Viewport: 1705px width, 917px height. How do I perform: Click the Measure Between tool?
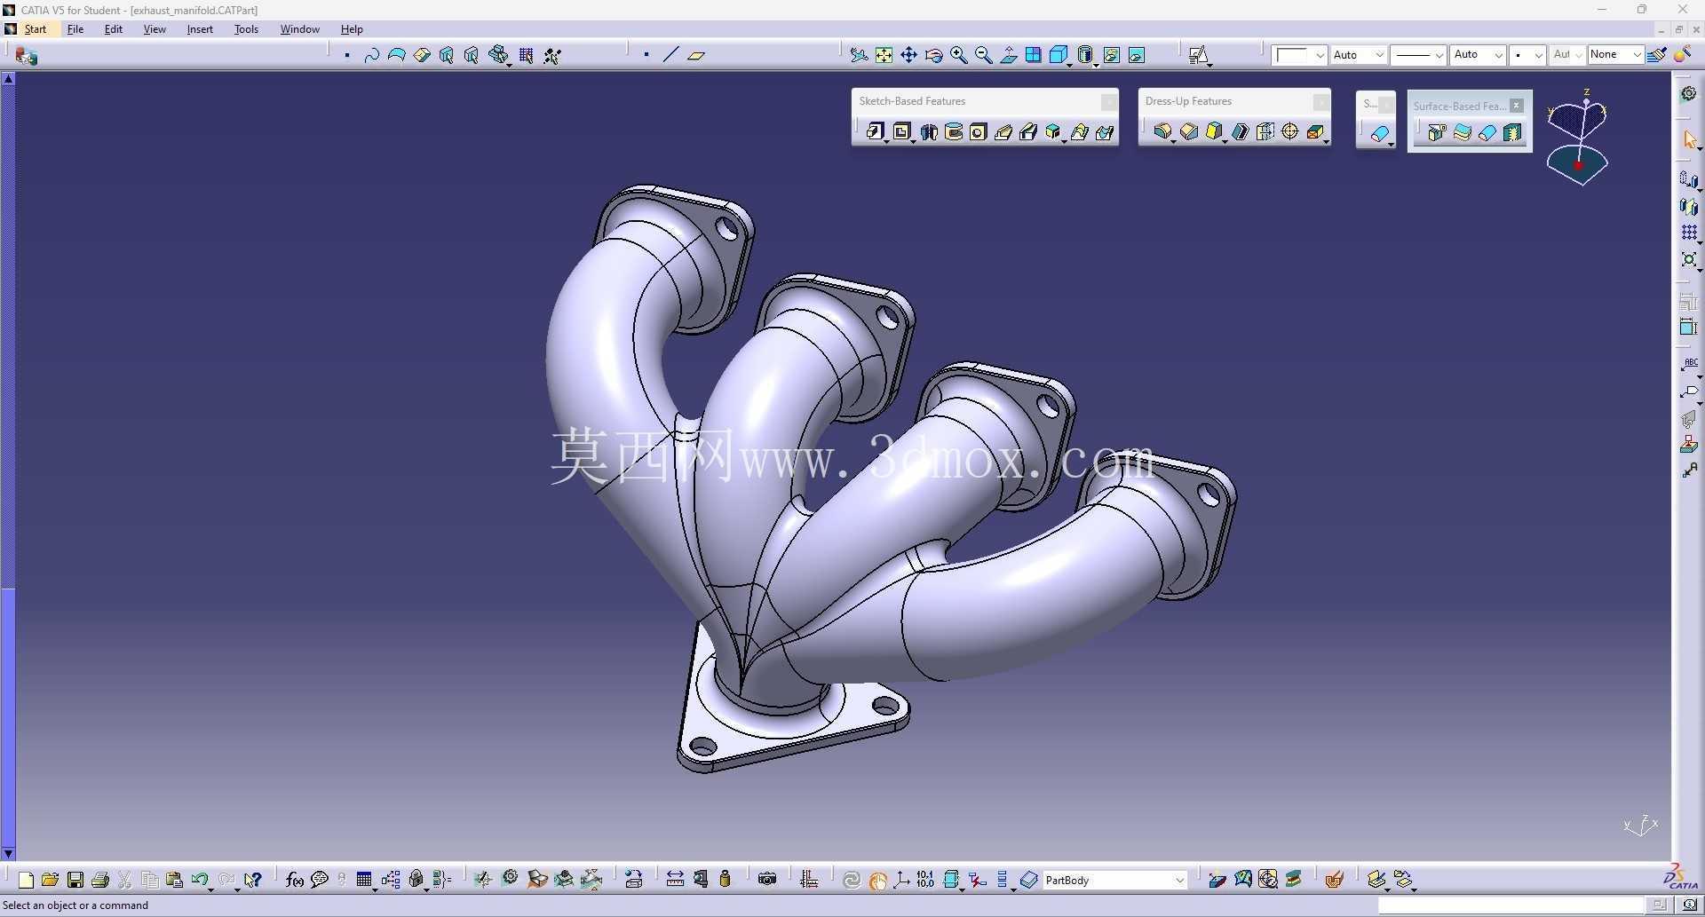[675, 880]
